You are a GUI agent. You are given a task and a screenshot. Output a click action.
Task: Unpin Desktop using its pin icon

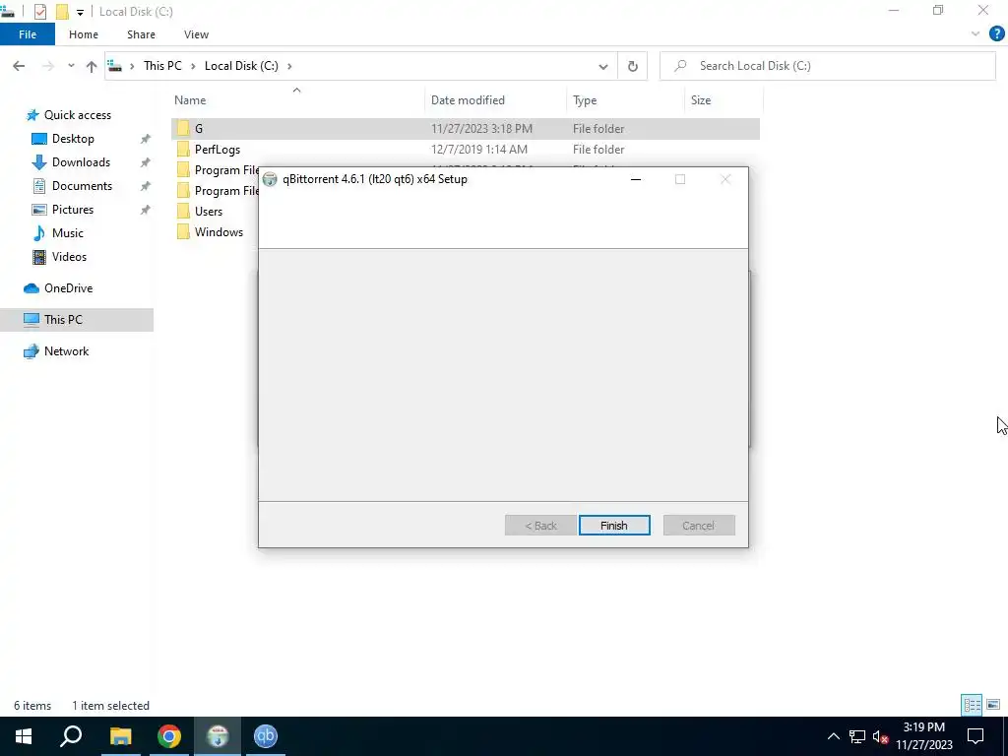point(146,139)
